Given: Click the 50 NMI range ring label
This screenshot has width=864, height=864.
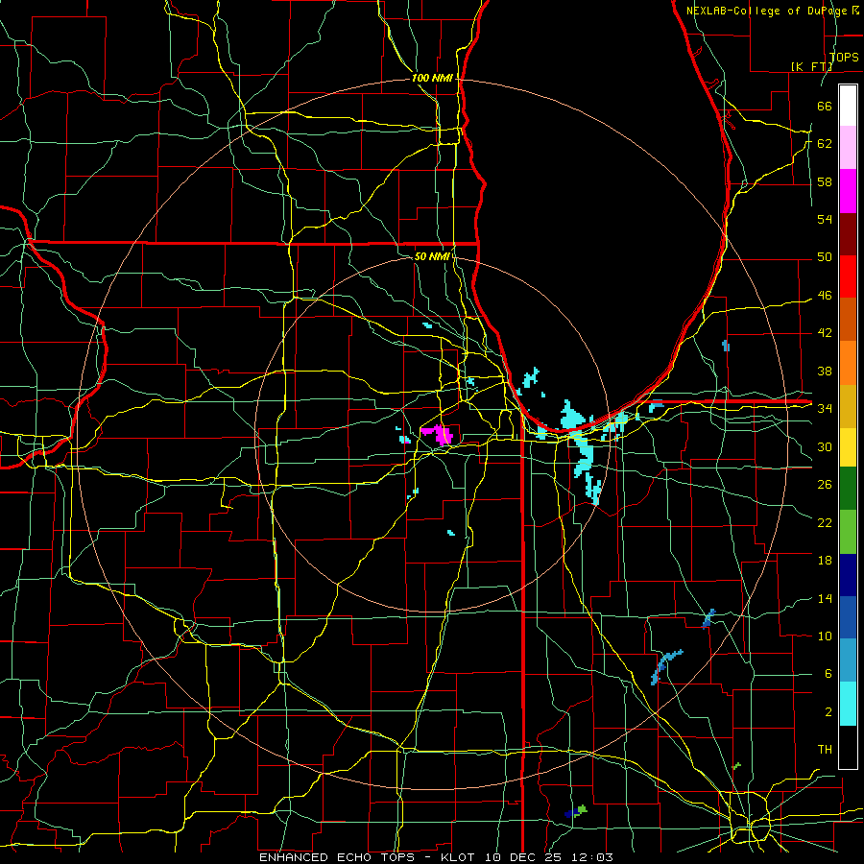Looking at the screenshot, I should 432,256.
